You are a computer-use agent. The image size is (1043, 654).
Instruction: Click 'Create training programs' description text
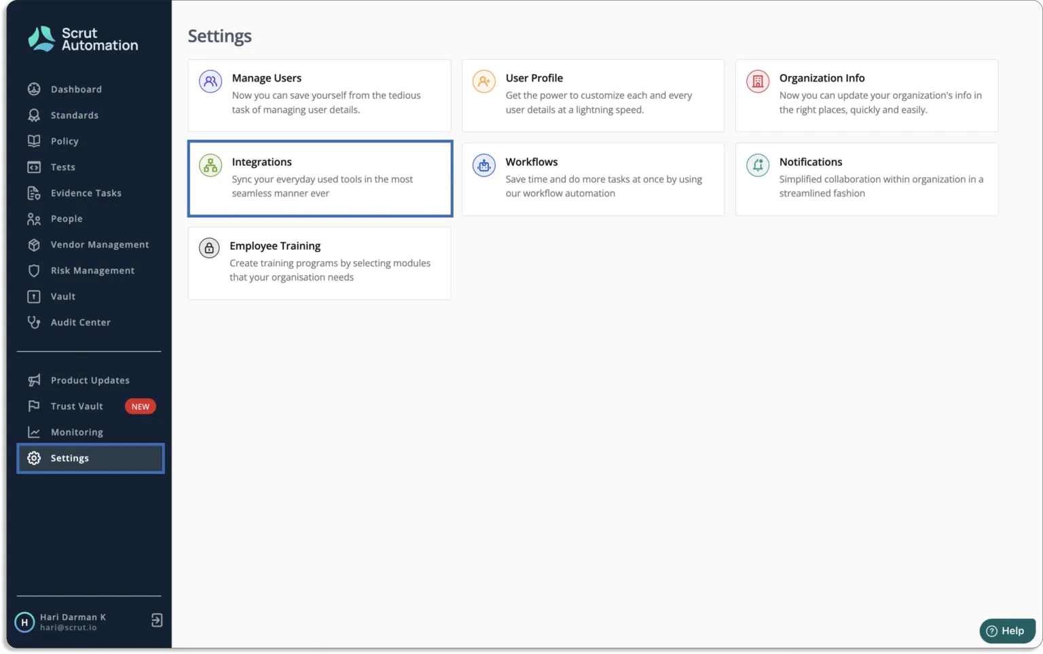click(x=330, y=270)
